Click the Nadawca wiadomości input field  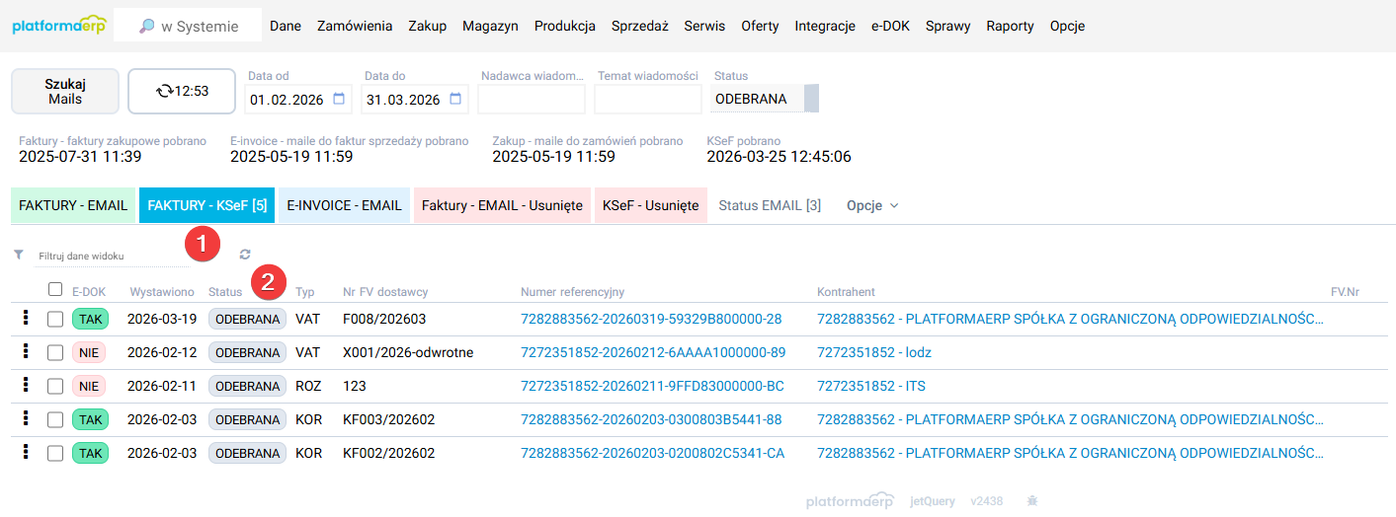coord(532,99)
